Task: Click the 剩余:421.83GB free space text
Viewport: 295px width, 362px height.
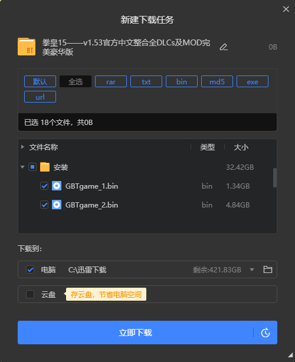Action: (217, 269)
